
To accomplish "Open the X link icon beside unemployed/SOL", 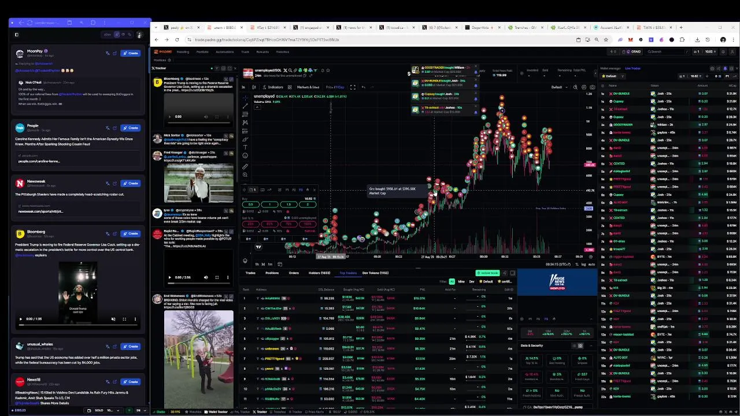I will tap(285, 70).
